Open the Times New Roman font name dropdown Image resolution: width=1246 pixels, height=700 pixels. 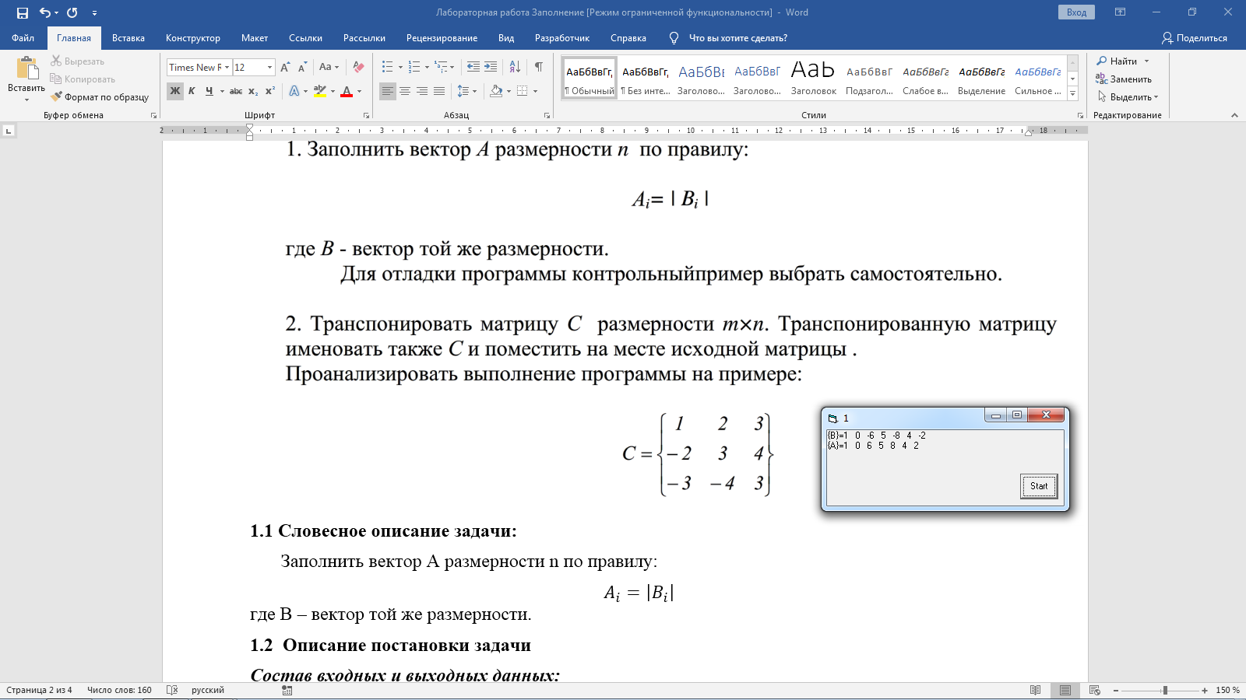coord(227,67)
